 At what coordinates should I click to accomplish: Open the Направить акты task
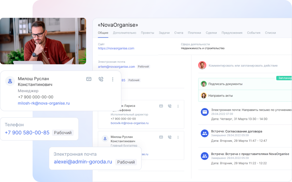pyautogui.click(x=220, y=95)
